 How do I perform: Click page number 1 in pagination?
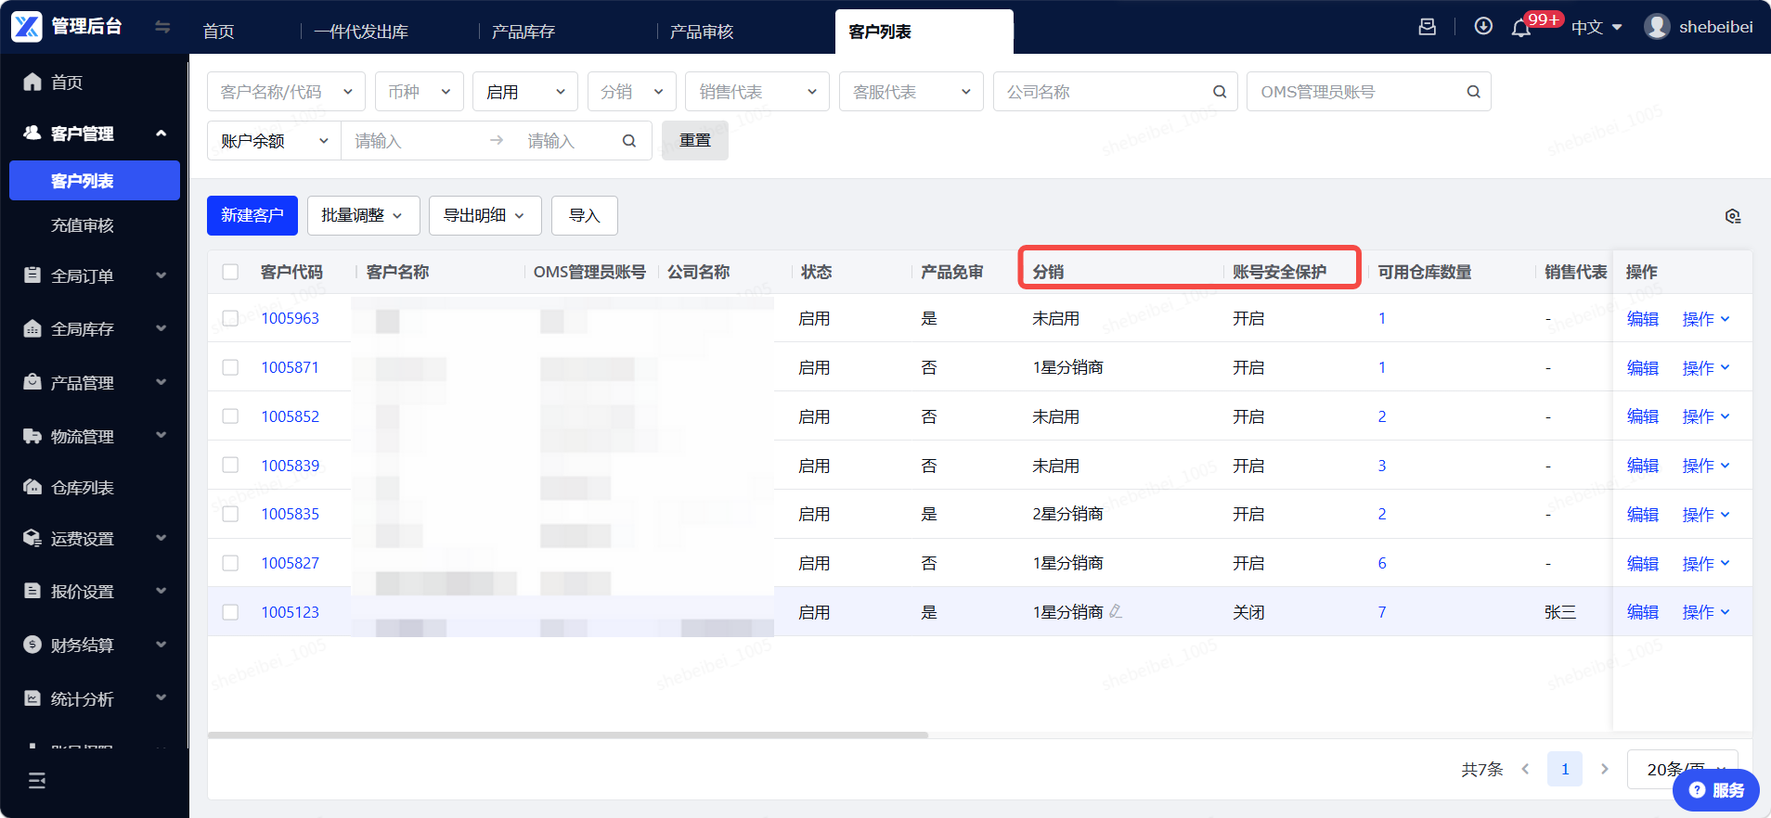coord(1565,769)
